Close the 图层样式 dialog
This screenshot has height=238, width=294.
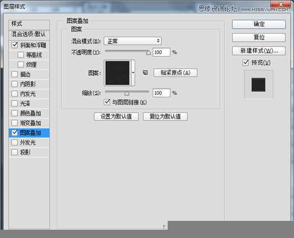(x=281, y=4)
